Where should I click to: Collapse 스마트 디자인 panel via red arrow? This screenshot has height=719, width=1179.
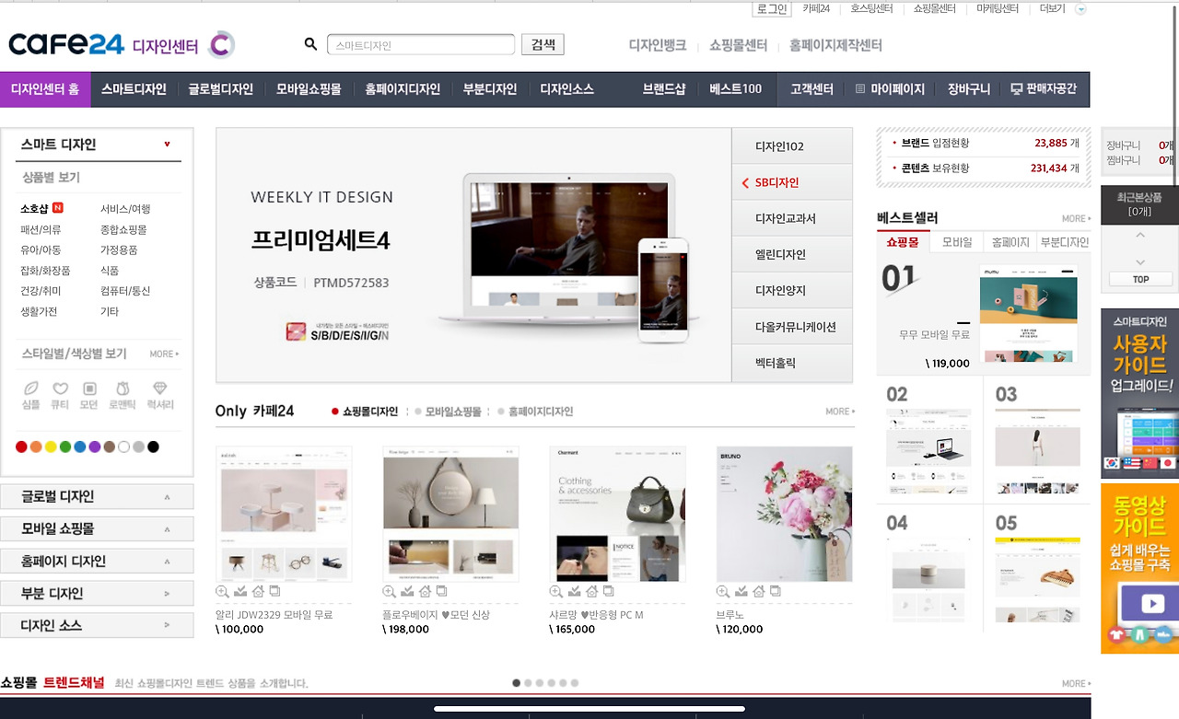click(x=167, y=144)
